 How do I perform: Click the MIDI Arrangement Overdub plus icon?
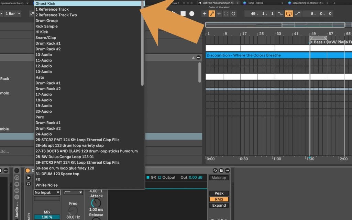205,14
